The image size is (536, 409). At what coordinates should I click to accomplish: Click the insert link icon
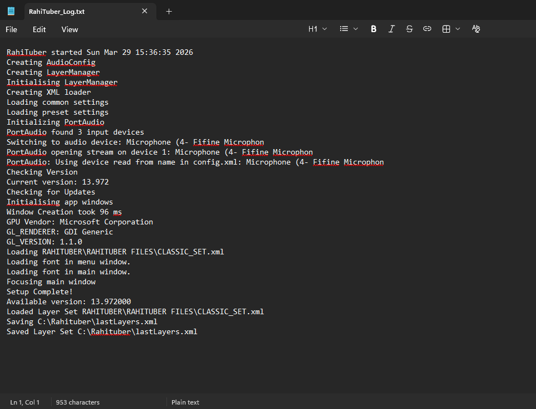coord(427,29)
